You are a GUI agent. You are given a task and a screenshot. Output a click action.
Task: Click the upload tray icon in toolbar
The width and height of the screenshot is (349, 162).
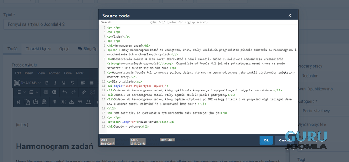click(71, 102)
